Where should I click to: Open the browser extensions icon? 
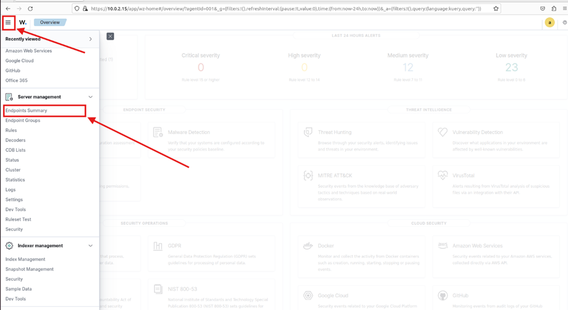tap(554, 8)
